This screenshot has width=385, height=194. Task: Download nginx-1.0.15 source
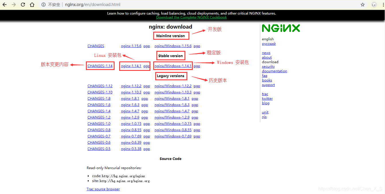pos(131,124)
